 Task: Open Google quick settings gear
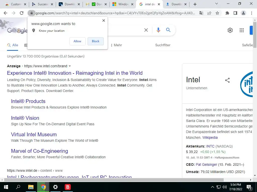(230, 30)
